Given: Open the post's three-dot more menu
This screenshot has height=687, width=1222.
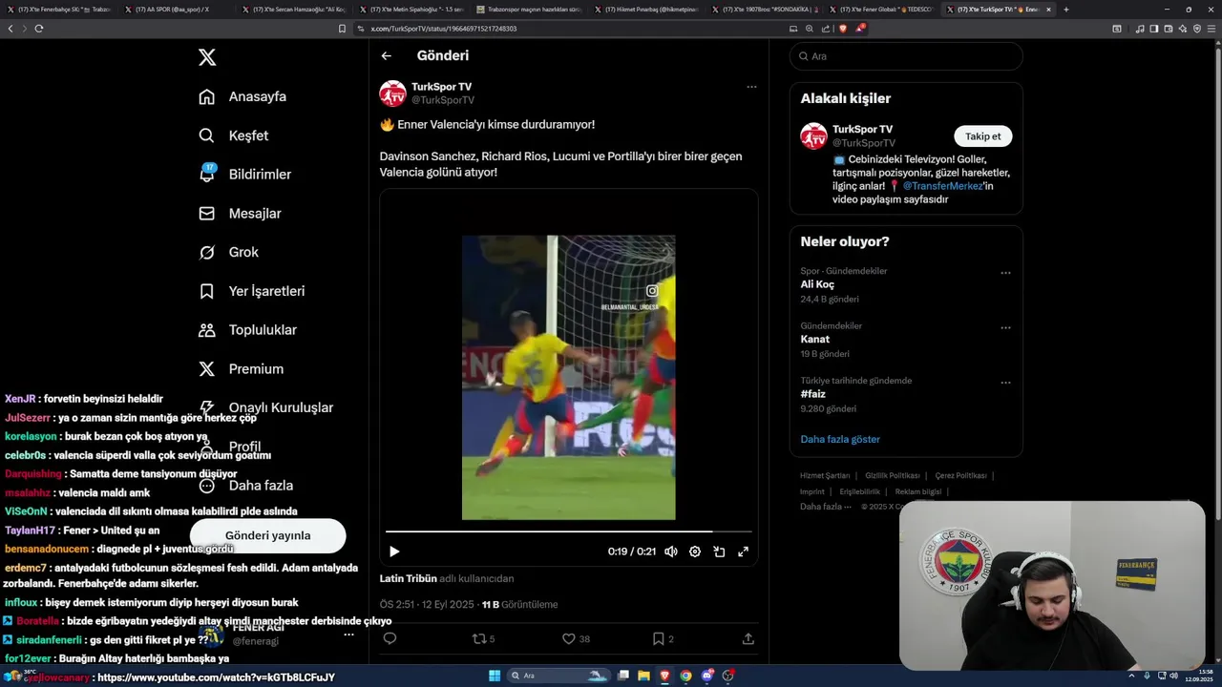Looking at the screenshot, I should [x=751, y=87].
